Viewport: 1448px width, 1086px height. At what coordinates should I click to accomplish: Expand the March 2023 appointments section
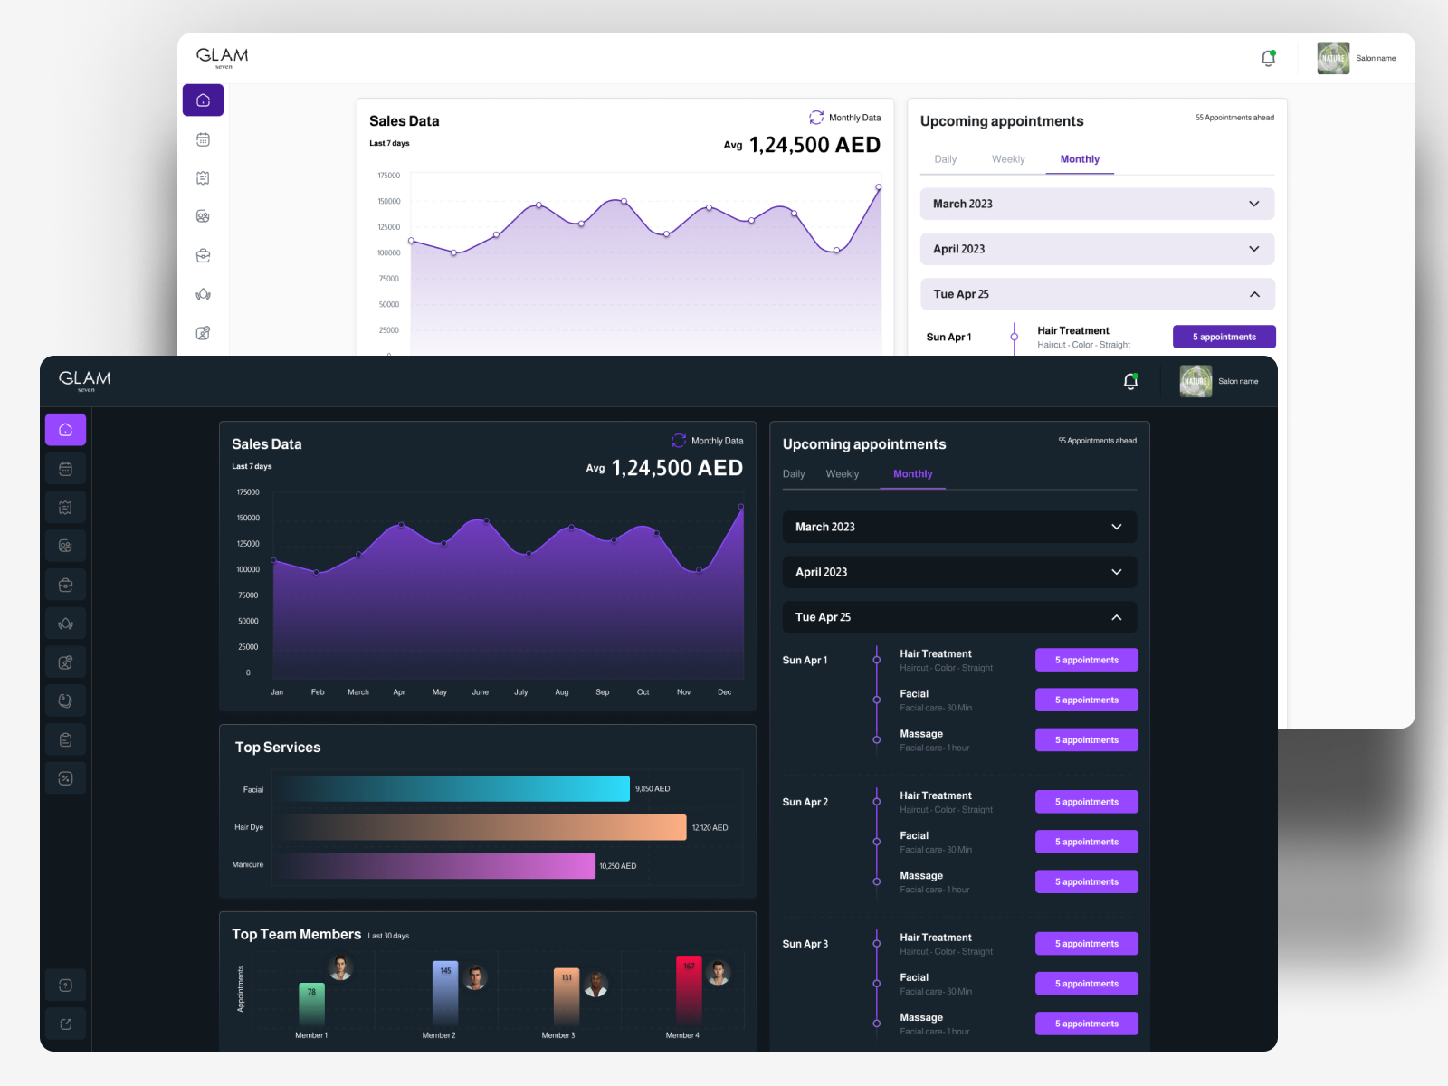tap(958, 527)
